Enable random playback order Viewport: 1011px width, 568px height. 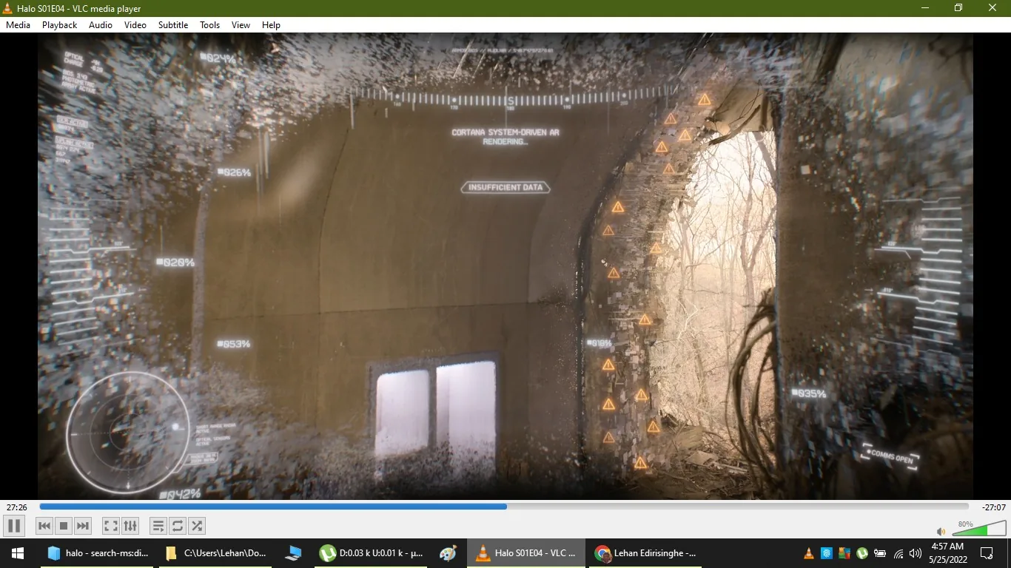coord(197,526)
